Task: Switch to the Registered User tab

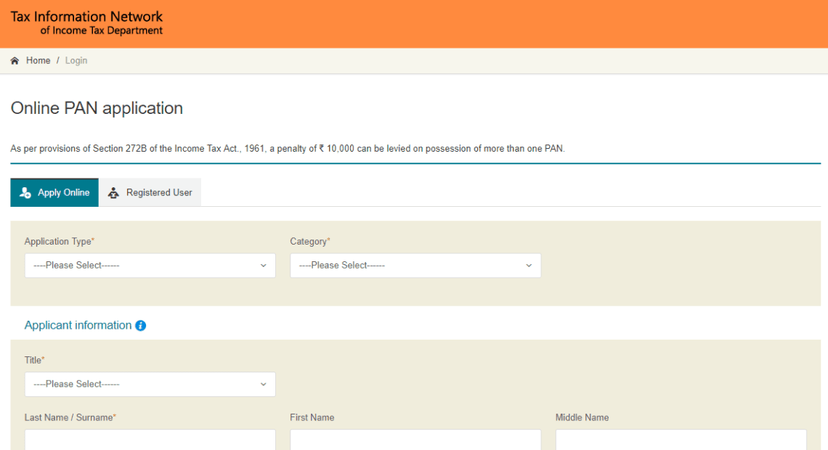Action: (x=150, y=192)
